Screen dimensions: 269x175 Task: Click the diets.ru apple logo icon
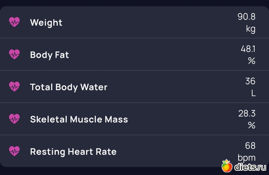click(227, 166)
